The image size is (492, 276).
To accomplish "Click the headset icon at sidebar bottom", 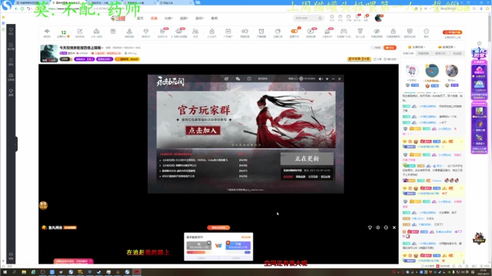I will pos(11,254).
